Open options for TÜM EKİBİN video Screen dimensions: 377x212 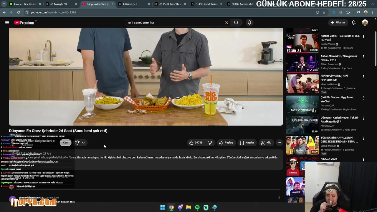pyautogui.click(x=363, y=138)
